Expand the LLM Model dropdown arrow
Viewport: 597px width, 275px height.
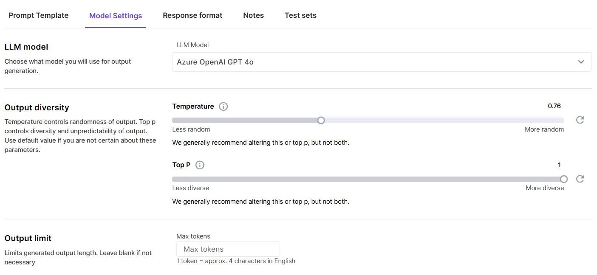click(581, 62)
